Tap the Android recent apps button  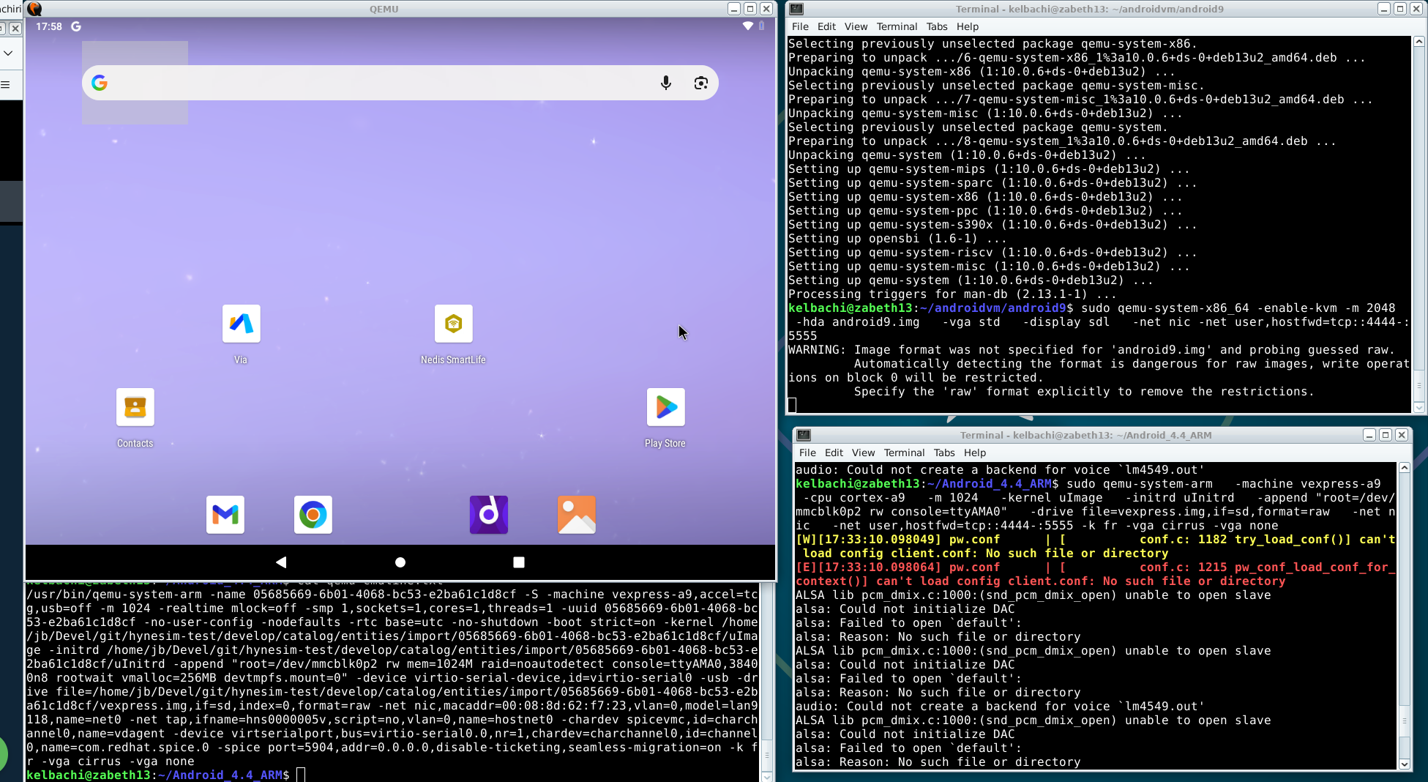[x=519, y=562]
